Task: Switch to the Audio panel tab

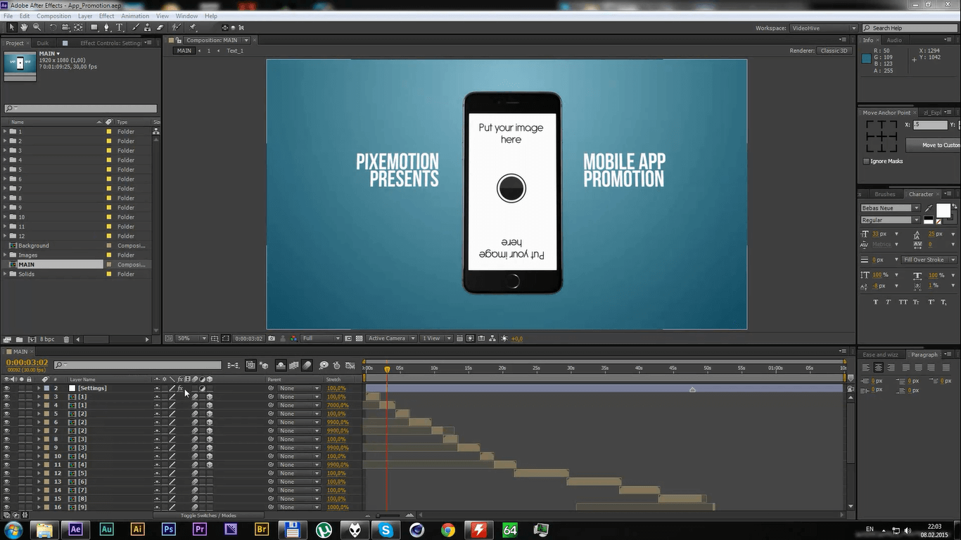Action: click(x=894, y=40)
